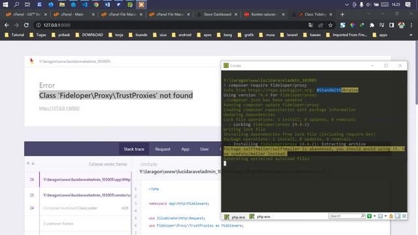Switch to cPanel - Main tab
This screenshot has width=418, height=235.
point(72,14)
